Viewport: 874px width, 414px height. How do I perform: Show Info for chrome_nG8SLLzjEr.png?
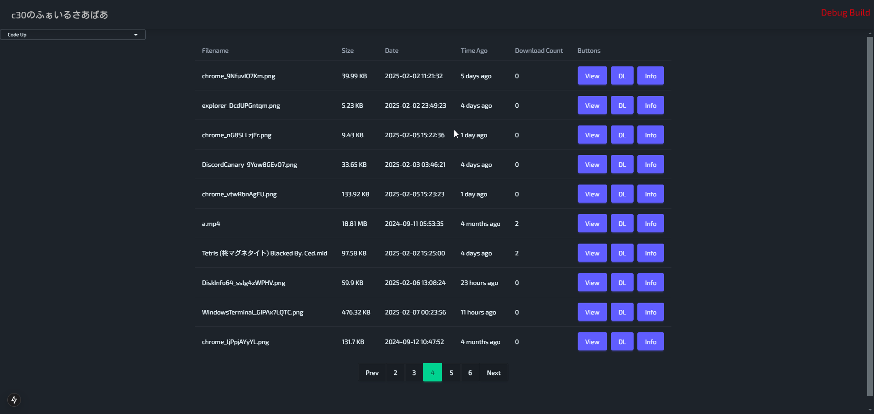[650, 135]
